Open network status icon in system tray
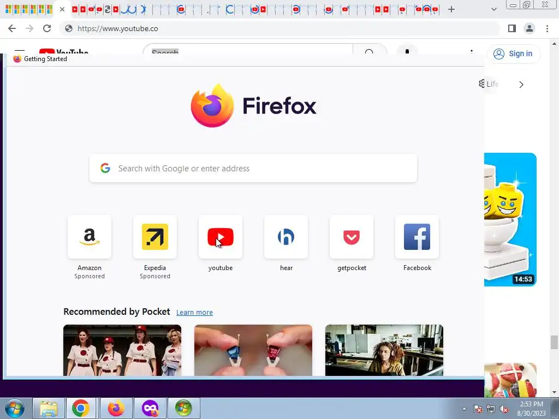The image size is (559, 419). tap(491, 409)
